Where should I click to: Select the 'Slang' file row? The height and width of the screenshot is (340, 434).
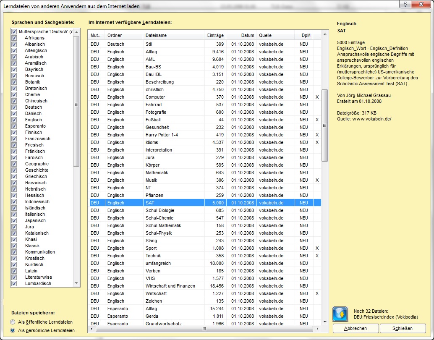pos(205,241)
